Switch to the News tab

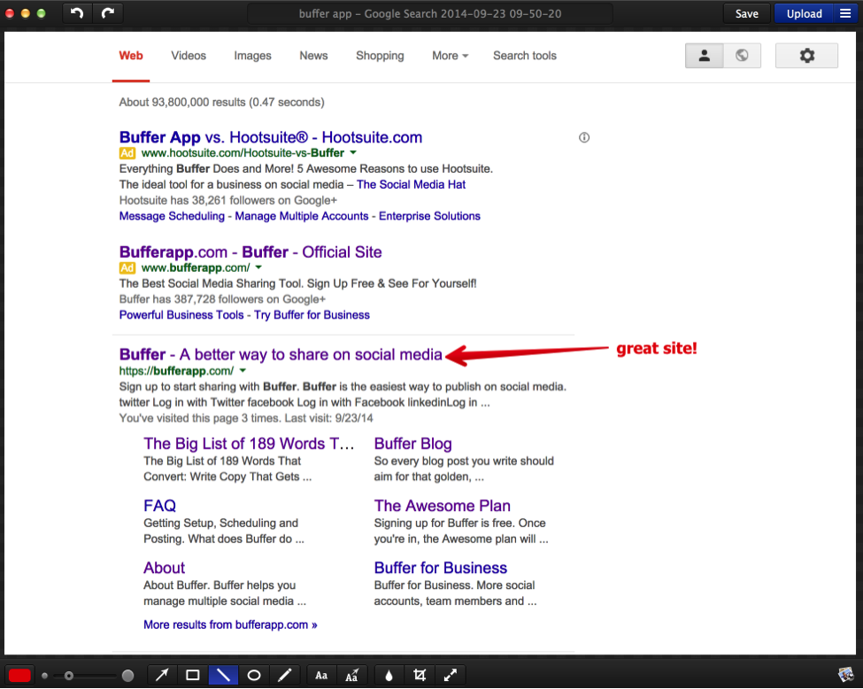coord(313,56)
